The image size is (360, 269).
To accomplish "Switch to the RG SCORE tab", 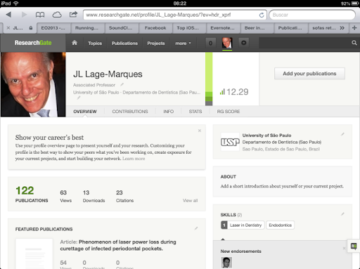I will [x=229, y=112].
